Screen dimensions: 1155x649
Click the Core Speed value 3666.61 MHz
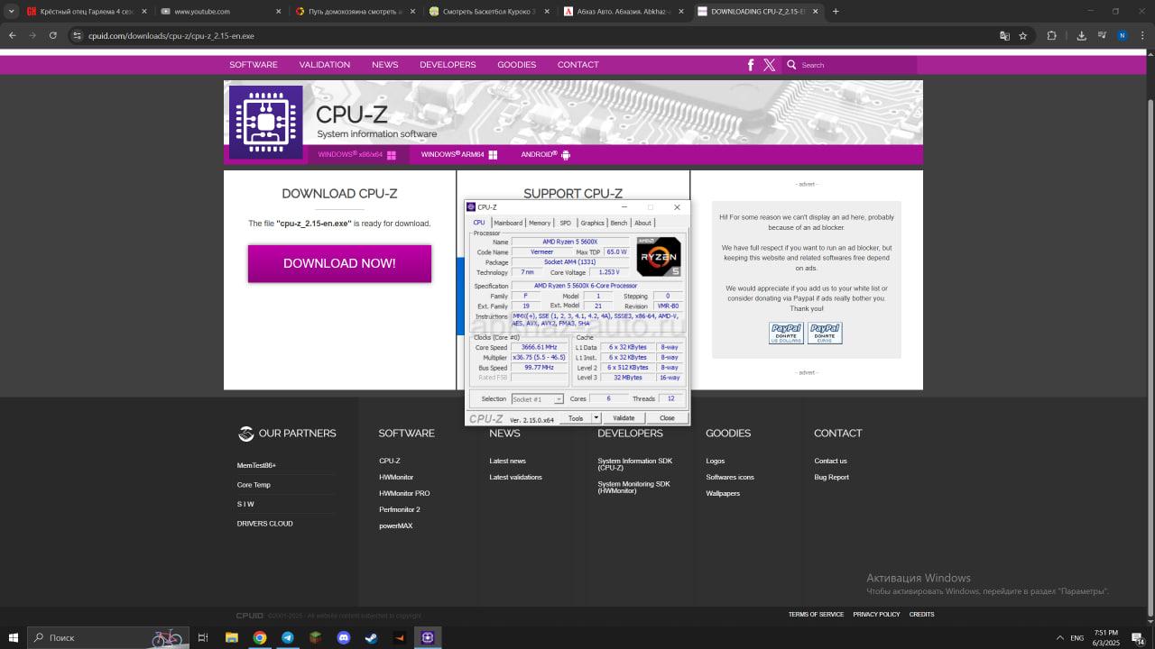point(541,347)
